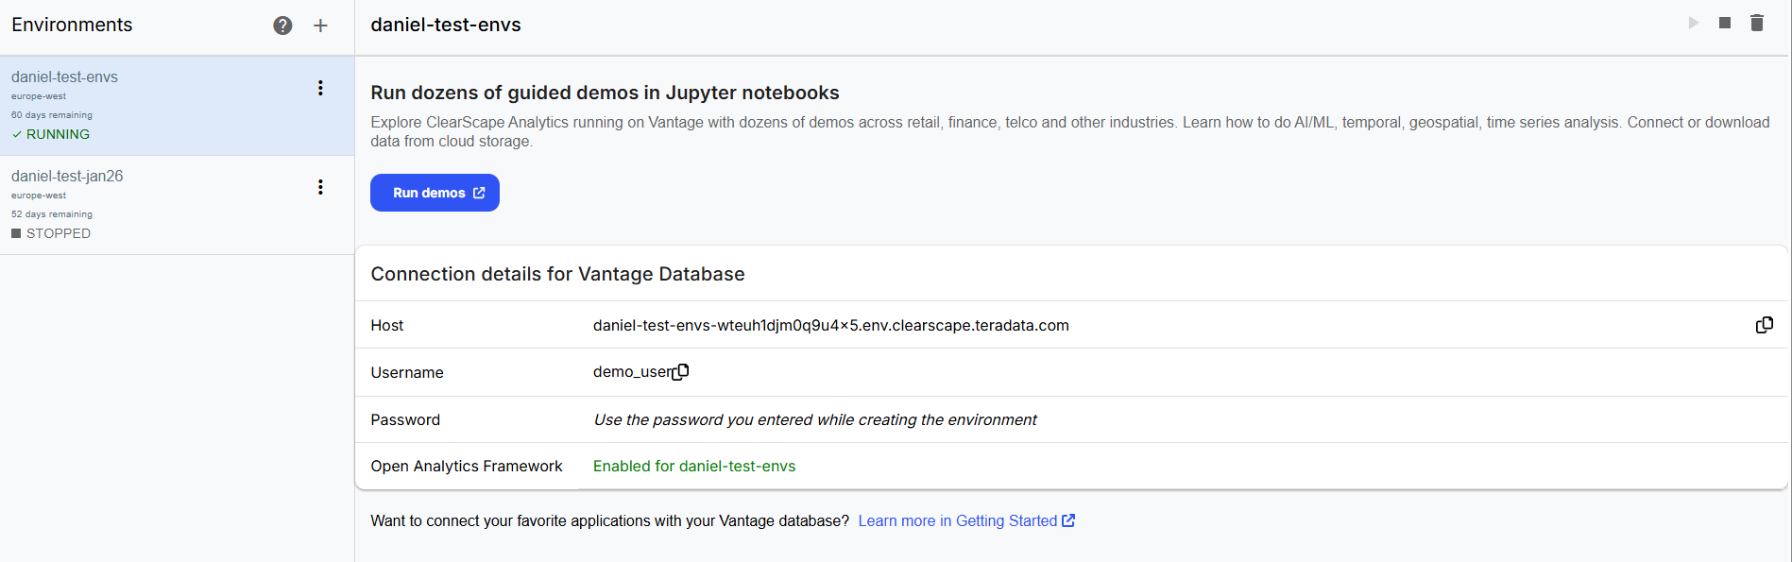Click the host name text
The height and width of the screenshot is (562, 1792).
(x=830, y=325)
